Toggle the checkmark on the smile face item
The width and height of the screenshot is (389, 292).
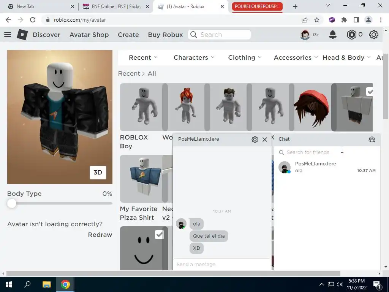click(159, 235)
